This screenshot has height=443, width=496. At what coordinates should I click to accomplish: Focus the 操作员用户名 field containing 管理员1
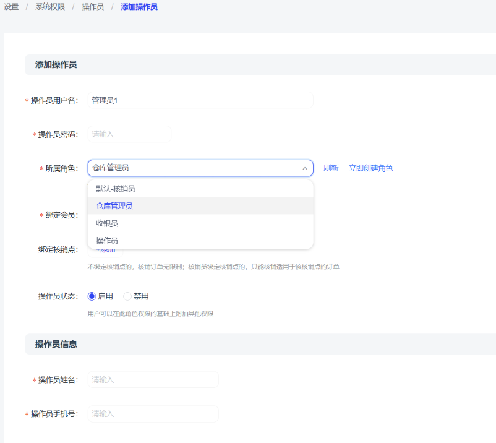tap(200, 100)
